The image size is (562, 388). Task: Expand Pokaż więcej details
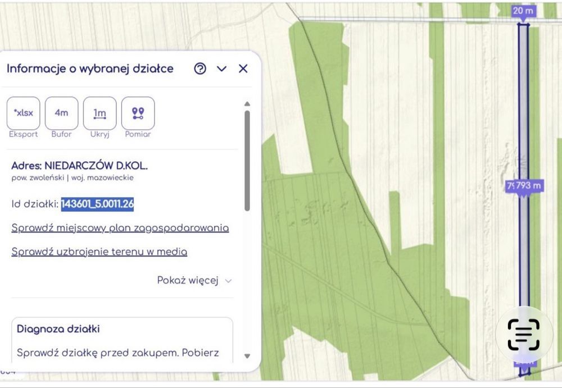(x=194, y=280)
